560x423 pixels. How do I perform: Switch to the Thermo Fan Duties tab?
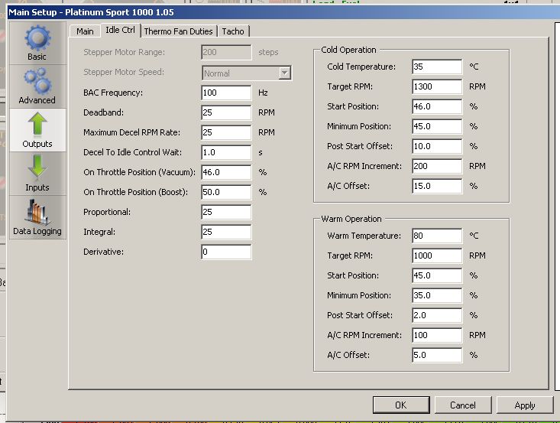[178, 31]
